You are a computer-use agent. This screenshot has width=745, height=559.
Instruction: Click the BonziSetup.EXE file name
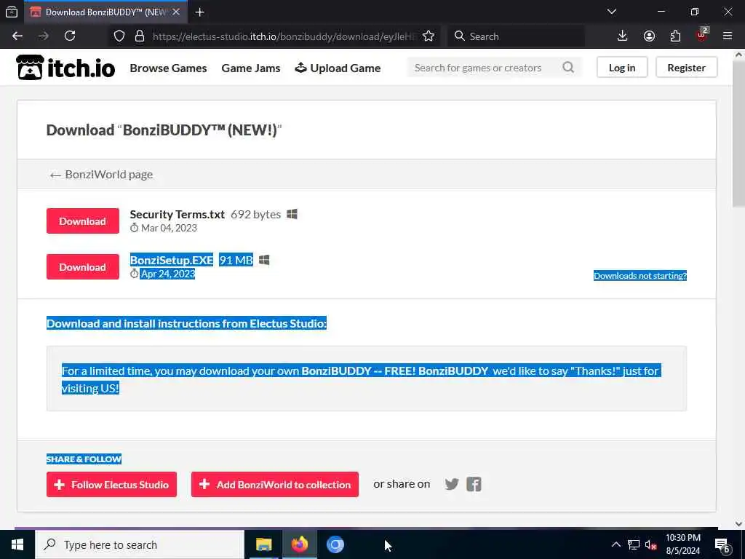pos(172,260)
